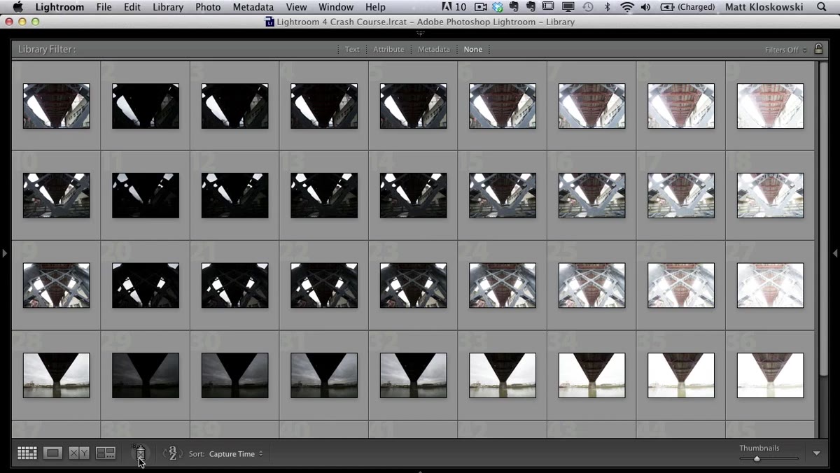Show the left panel group arrow

5,253
